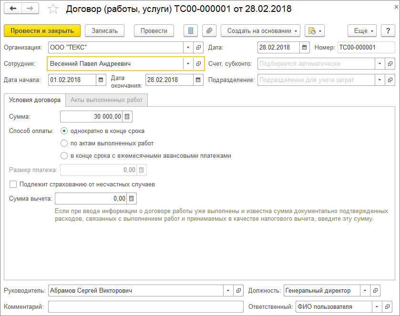Click the 'Записать' button
The width and height of the screenshot is (400, 316).
(x=104, y=31)
